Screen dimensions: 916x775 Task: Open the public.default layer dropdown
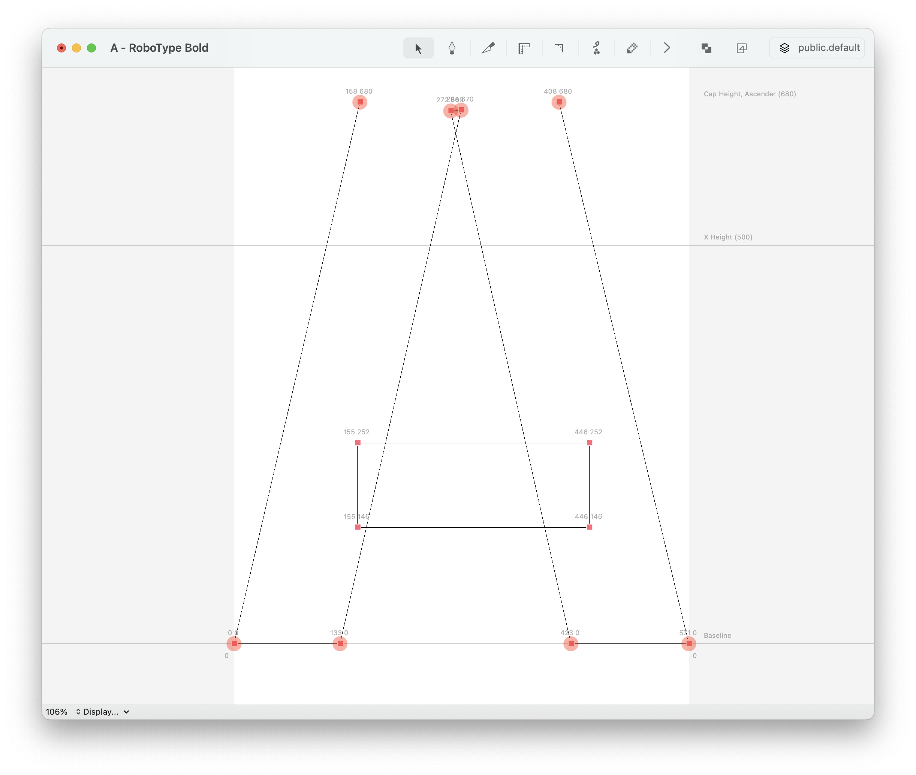tap(817, 48)
